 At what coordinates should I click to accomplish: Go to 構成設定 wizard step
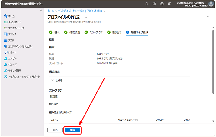click(72, 32)
